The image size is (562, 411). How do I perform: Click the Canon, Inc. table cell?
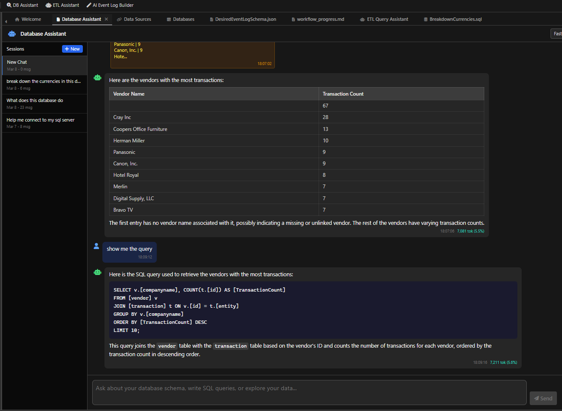click(214, 164)
